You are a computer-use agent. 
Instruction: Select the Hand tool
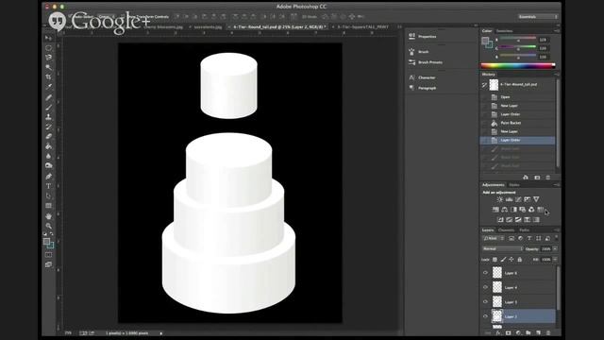click(x=48, y=216)
